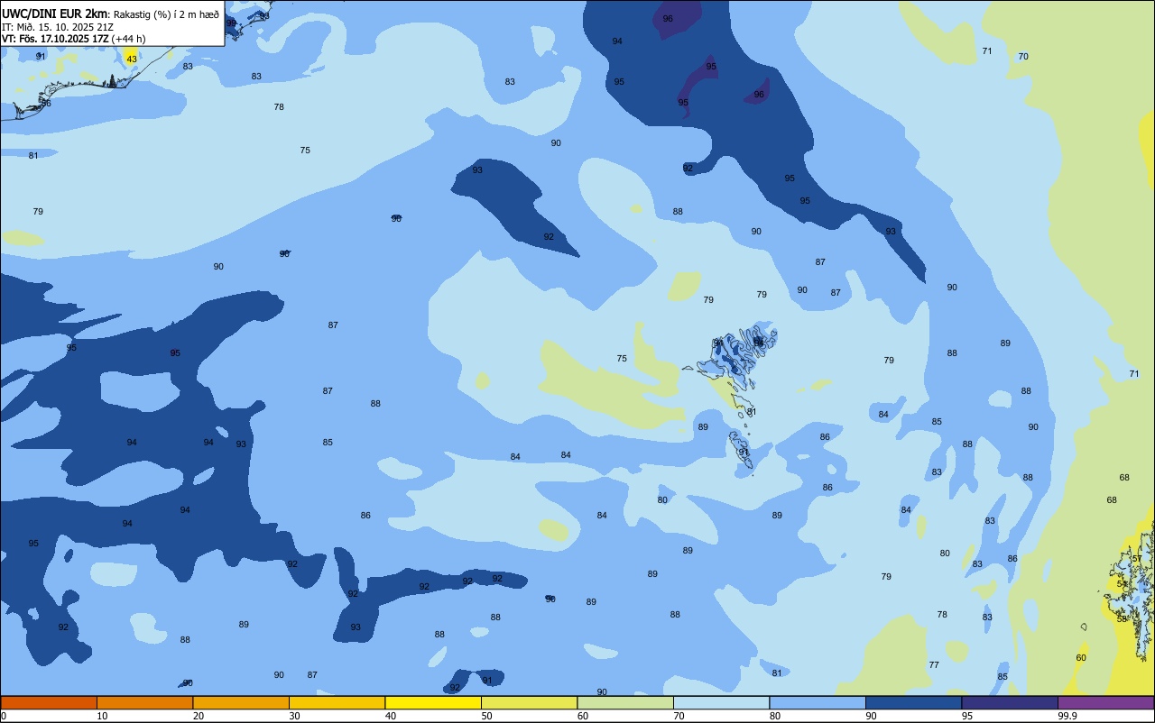Click the map value "58" over the islands
1155x723 pixels.
pyautogui.click(x=1123, y=618)
